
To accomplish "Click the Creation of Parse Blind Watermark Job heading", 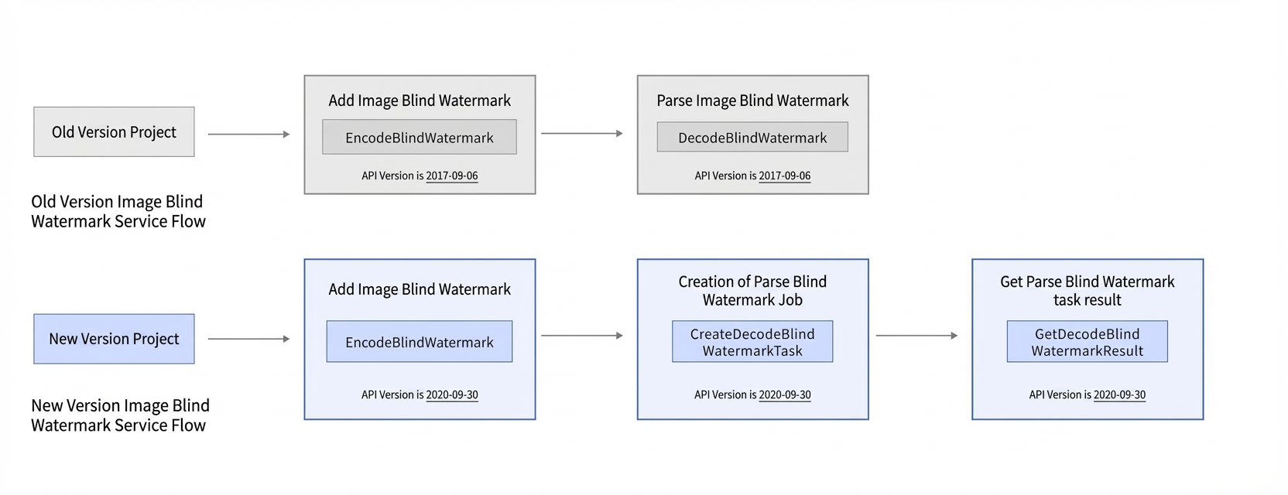I will 752,291.
